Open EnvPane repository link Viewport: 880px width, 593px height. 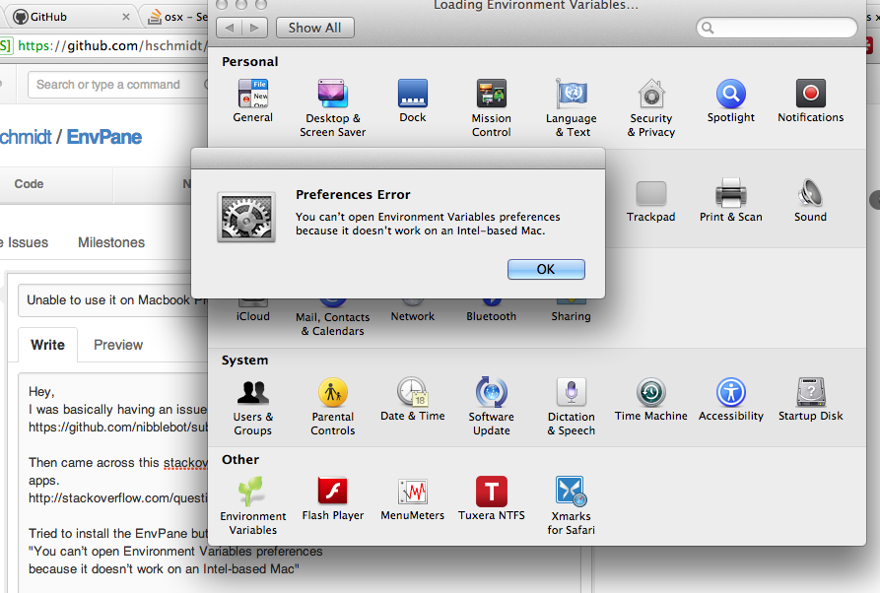[103, 137]
